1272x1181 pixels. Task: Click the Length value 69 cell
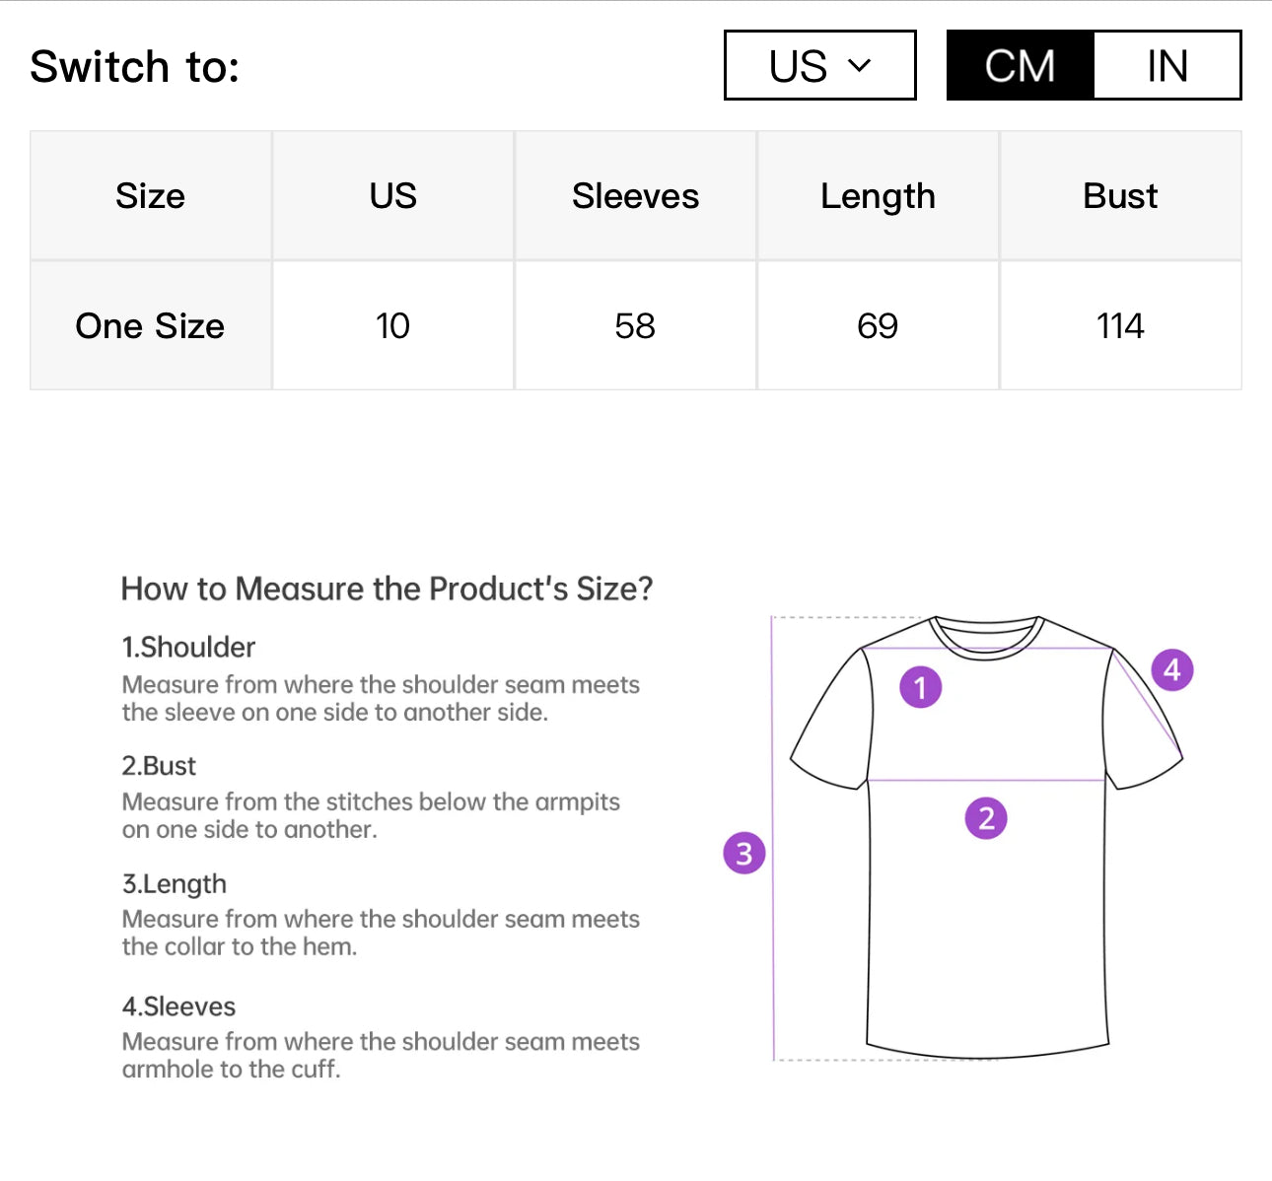[x=878, y=326]
